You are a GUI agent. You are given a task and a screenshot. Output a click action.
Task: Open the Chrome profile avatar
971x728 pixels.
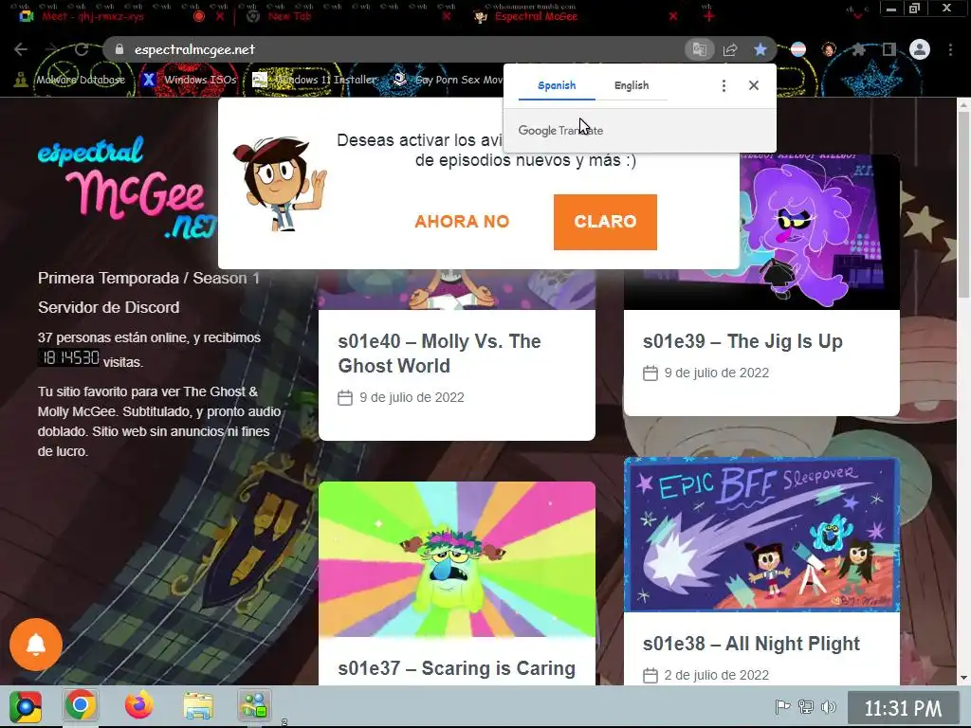pos(920,49)
